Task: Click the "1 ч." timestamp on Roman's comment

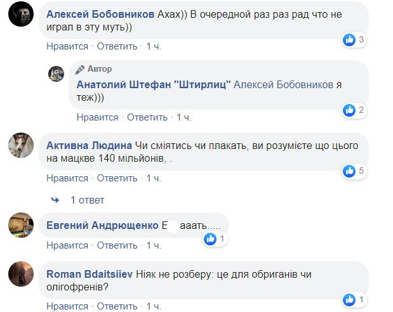Action: coord(154,306)
